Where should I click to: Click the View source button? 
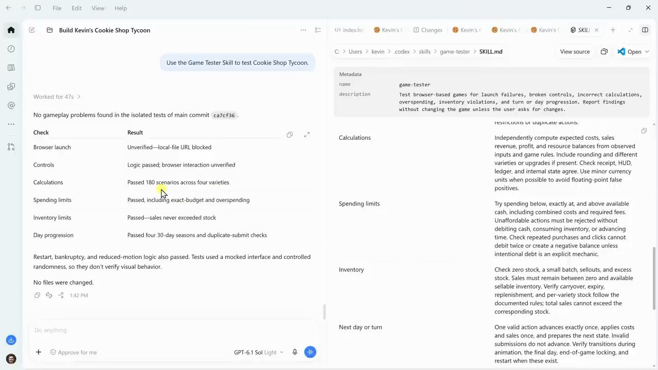pos(575,52)
